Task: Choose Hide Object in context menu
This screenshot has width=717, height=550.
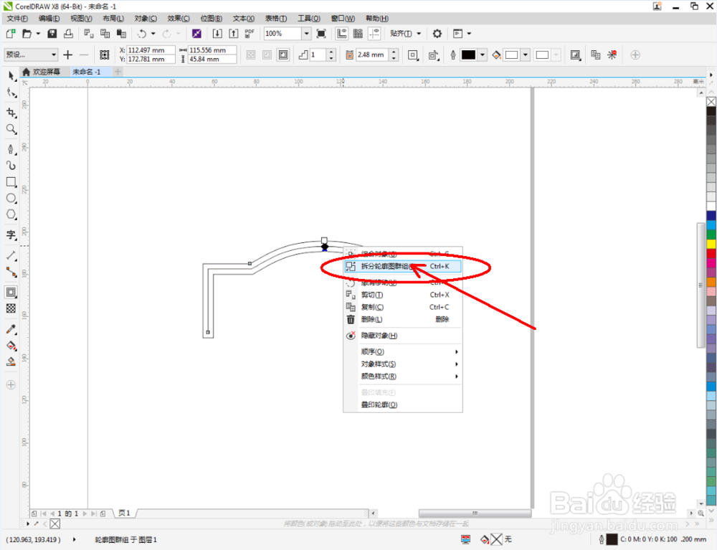Action: pos(403,336)
